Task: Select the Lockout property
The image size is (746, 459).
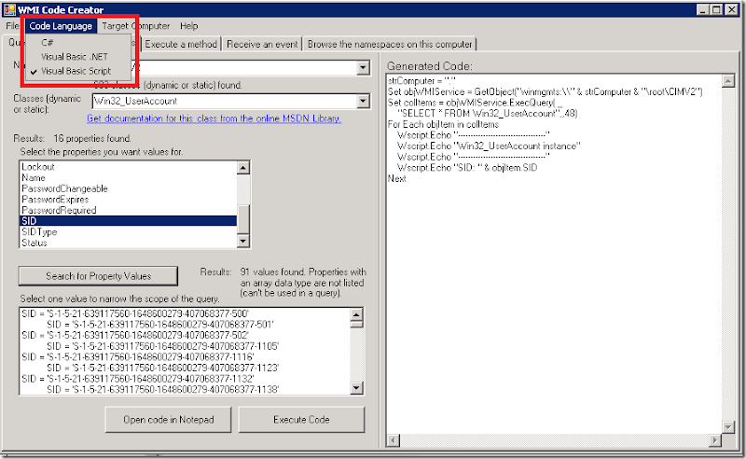Action: coord(128,167)
